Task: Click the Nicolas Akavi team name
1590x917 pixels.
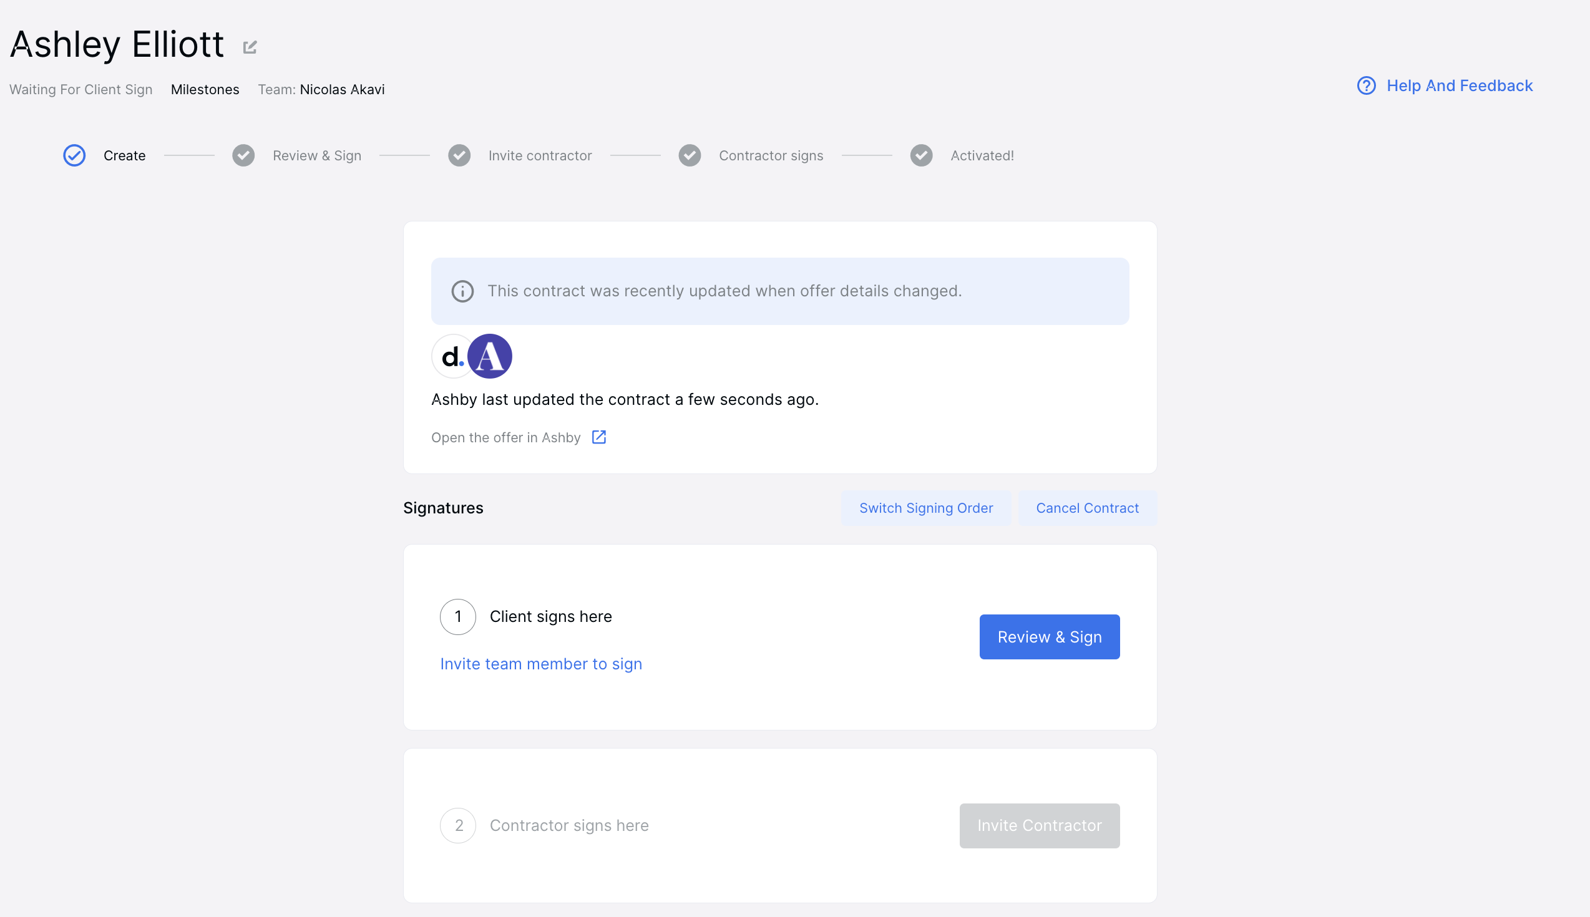Action: click(x=342, y=89)
